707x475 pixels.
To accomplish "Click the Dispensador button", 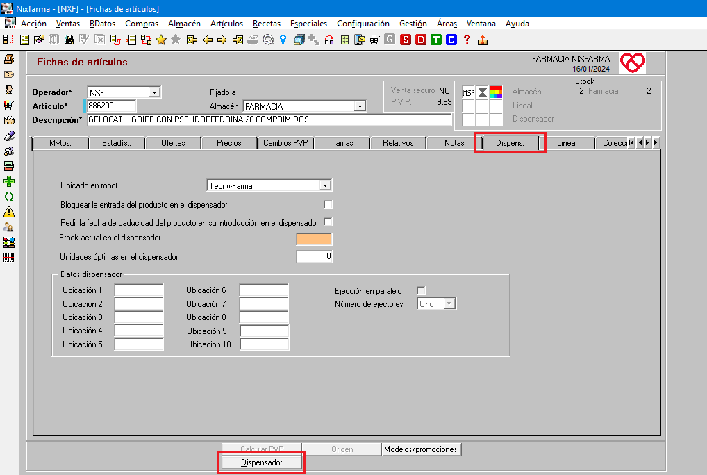I will [x=262, y=462].
